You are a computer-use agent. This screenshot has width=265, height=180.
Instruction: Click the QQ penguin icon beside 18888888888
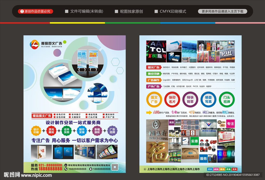91,169
